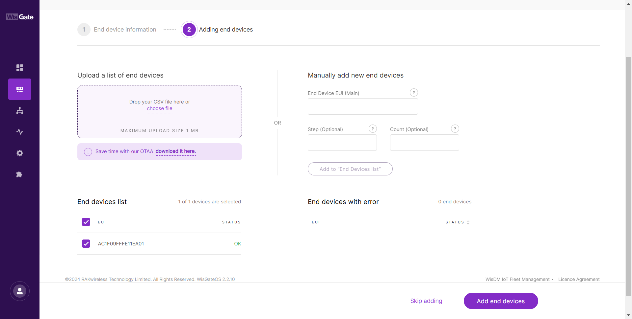Sort errors table by STATUS arrows
Screen dimensions: 632x319
(468, 222)
